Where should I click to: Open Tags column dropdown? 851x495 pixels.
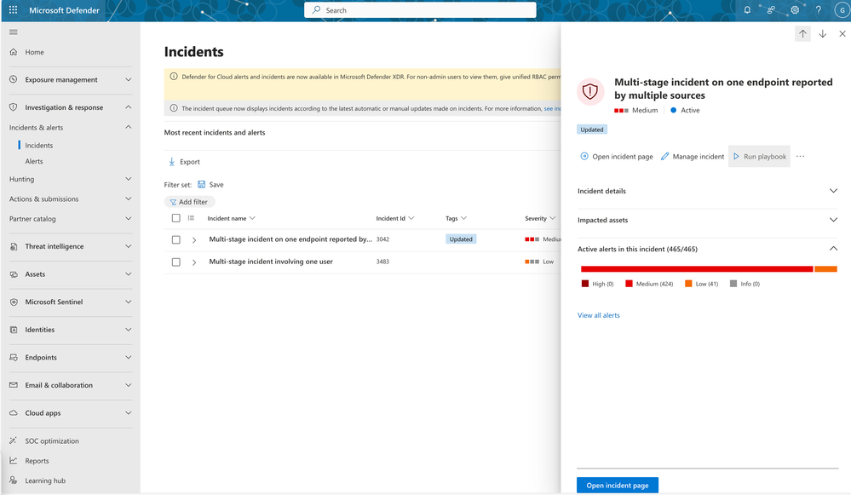coord(463,218)
